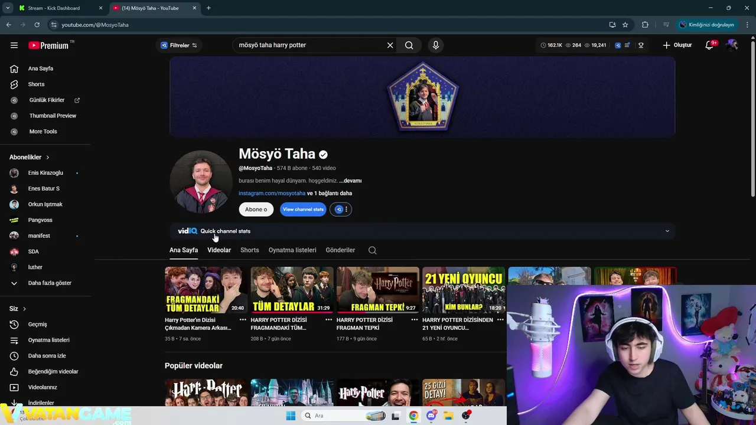View site information icon in address bar
756x425 pixels.
point(54,25)
